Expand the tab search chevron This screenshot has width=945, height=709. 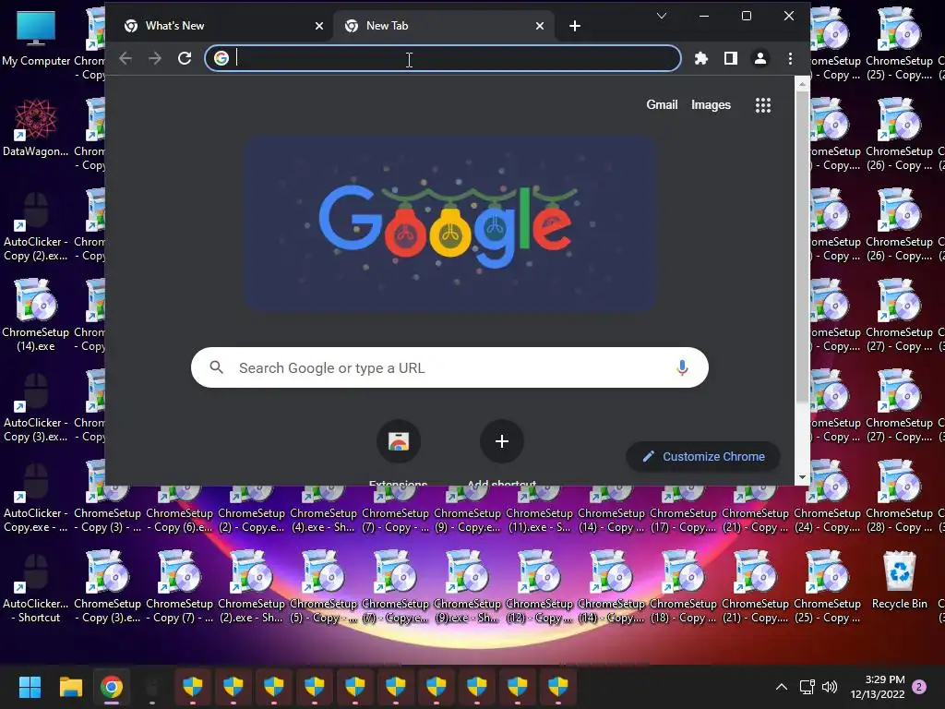pyautogui.click(x=661, y=16)
